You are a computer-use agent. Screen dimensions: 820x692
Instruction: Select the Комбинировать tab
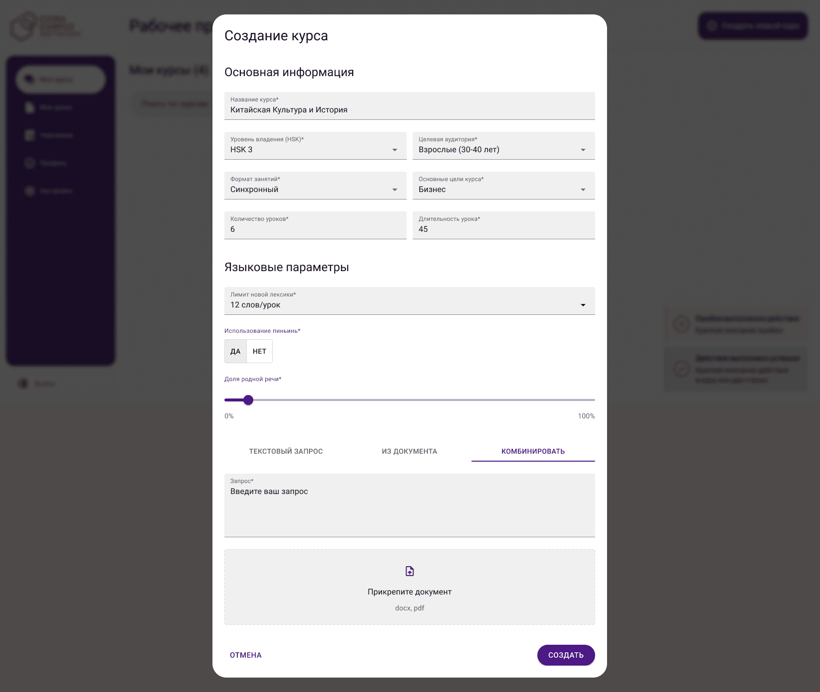[x=533, y=451]
